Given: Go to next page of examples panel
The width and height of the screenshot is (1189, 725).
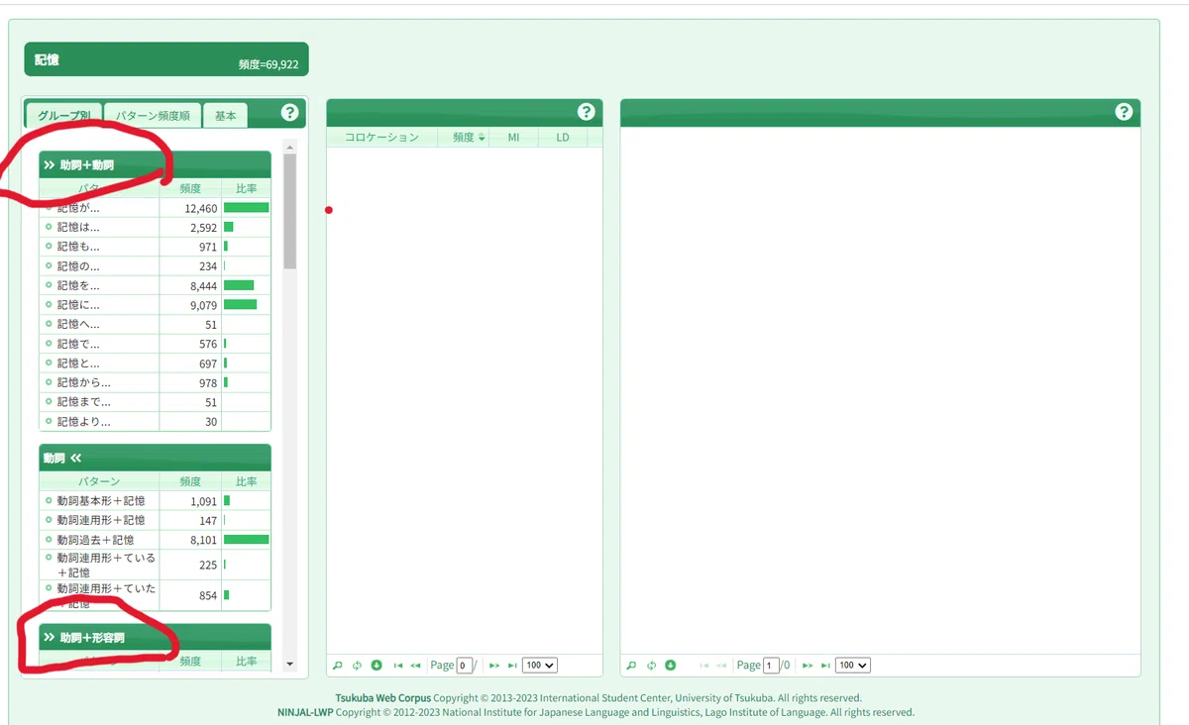Looking at the screenshot, I should [808, 666].
